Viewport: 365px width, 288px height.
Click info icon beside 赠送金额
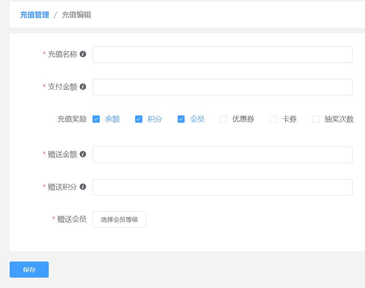[83, 154]
